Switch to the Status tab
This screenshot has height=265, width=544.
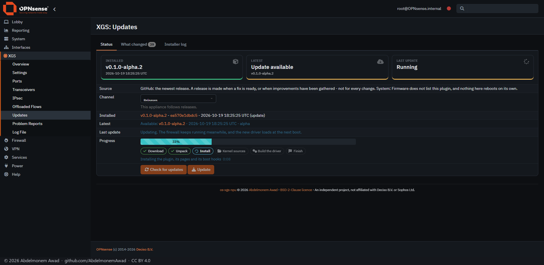(x=107, y=44)
